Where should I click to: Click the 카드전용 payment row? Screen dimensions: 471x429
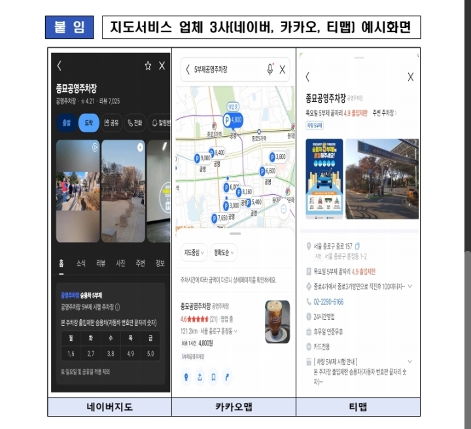tap(321, 347)
